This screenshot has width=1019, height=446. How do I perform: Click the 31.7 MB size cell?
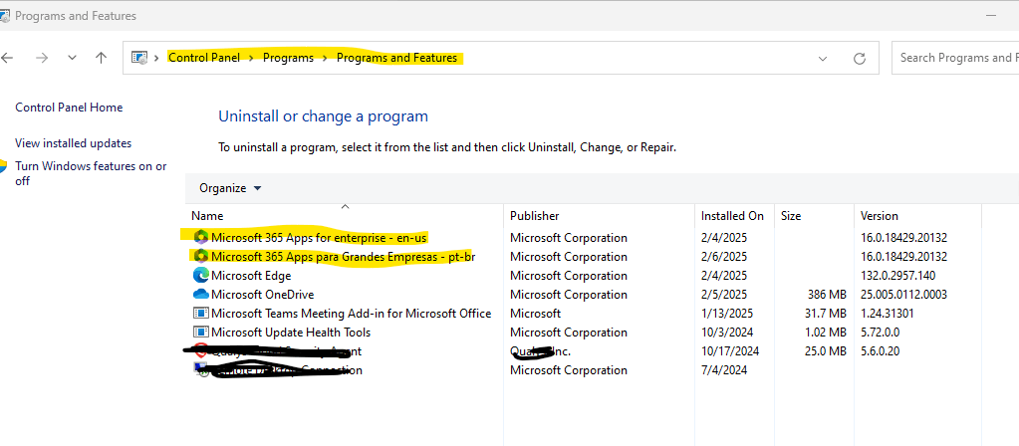(826, 313)
